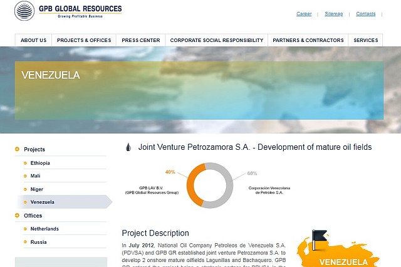Click the oil drop icon beside Joint Venture heading
401x267 pixels.
pos(128,147)
